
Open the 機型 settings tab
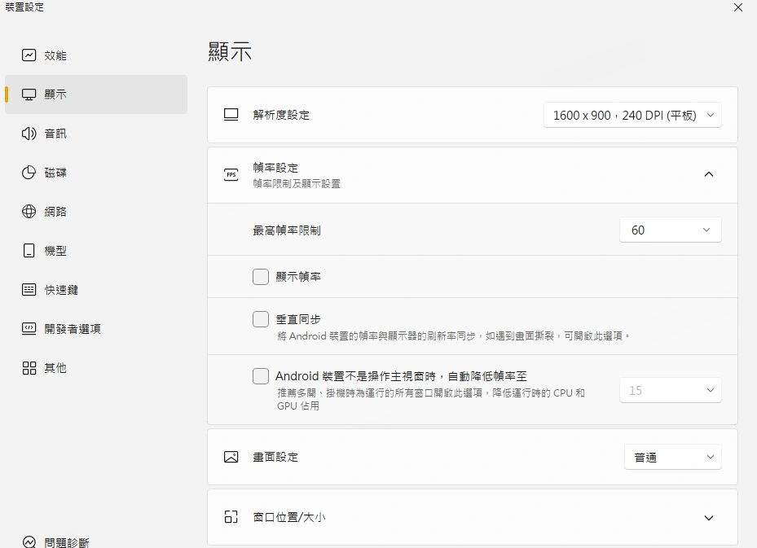pyautogui.click(x=96, y=250)
